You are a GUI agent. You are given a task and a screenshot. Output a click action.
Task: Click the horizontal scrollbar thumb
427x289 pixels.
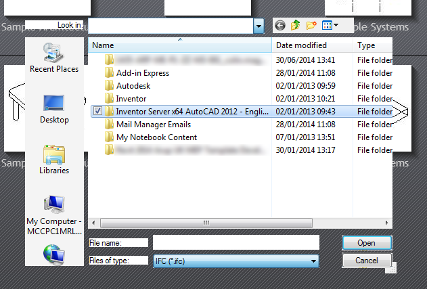click(x=206, y=223)
